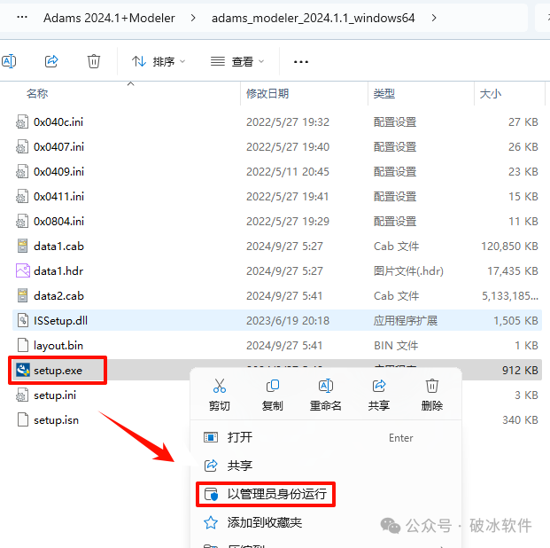Select the layout.bin file
This screenshot has height=548, width=550.
277,346
